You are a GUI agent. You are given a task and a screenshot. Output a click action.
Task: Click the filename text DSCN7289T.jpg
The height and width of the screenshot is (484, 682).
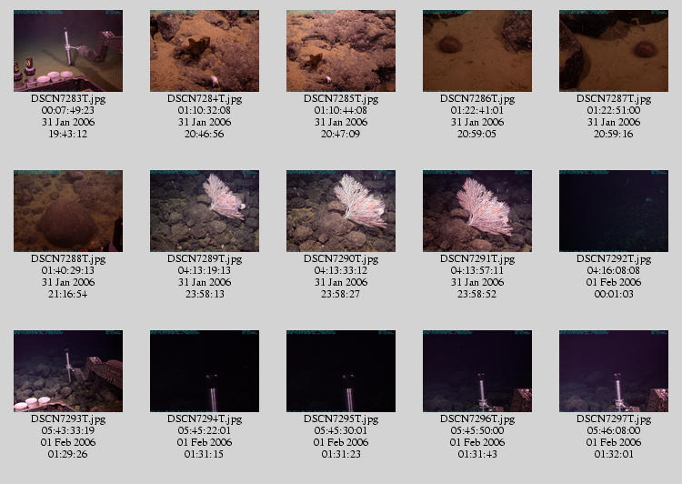[x=205, y=259]
